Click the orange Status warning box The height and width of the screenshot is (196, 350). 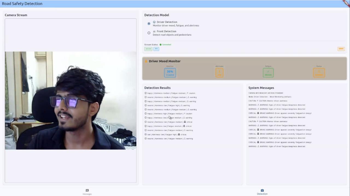click(319, 73)
